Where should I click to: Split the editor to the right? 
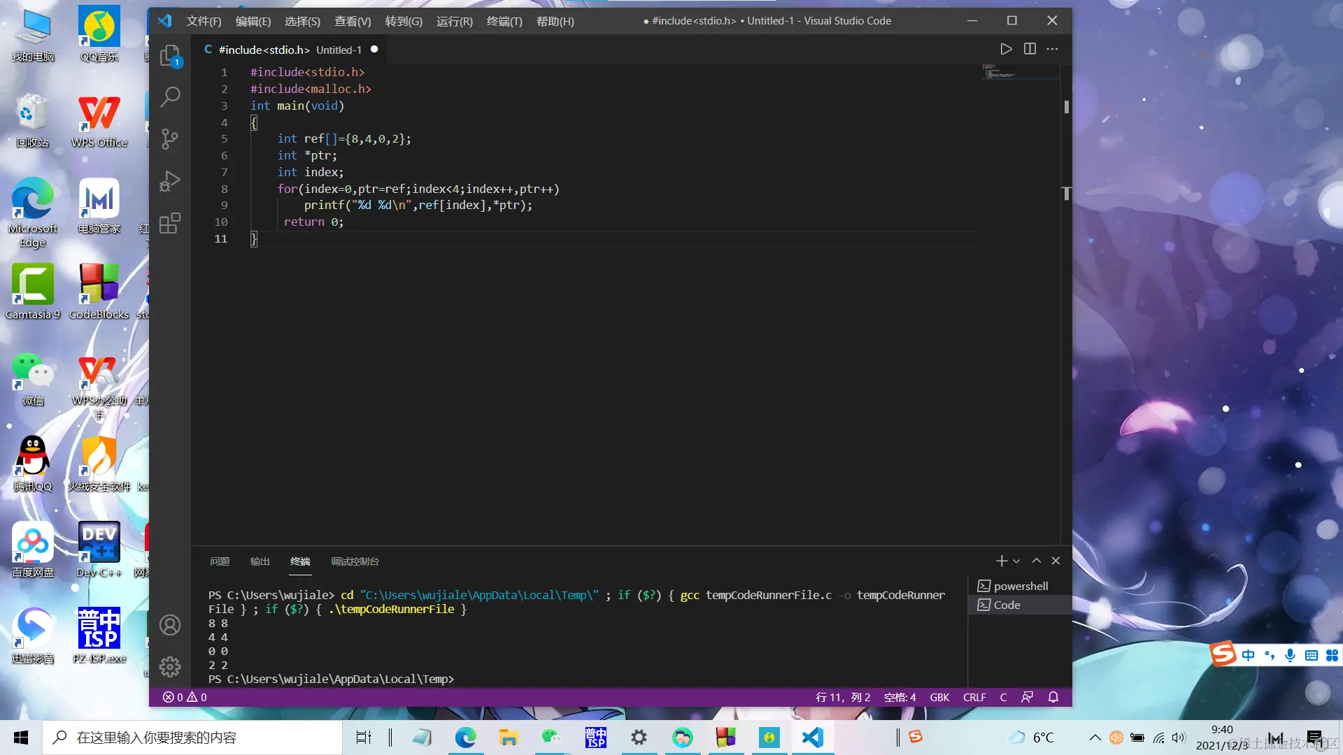[x=1030, y=49]
